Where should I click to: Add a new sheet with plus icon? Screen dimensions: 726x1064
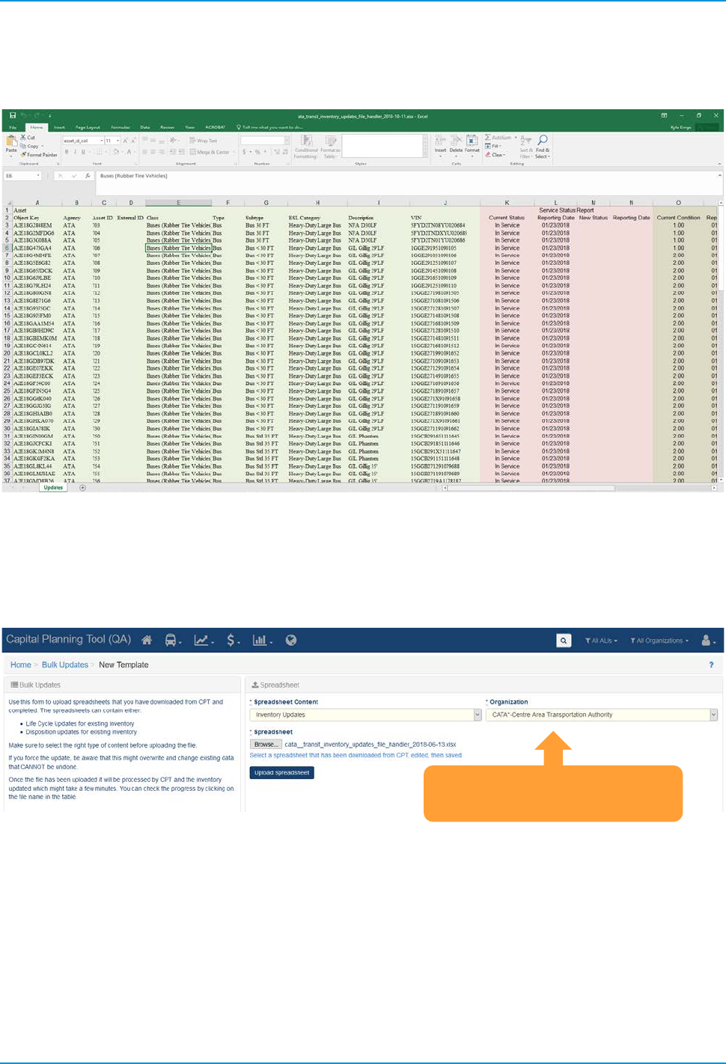(x=83, y=488)
